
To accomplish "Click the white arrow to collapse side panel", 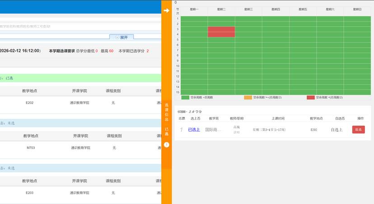I will point(166,10).
